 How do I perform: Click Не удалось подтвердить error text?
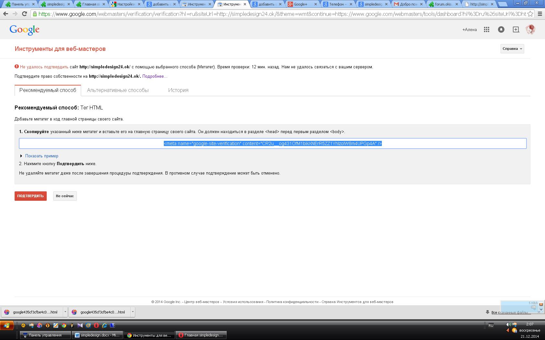click(x=44, y=67)
